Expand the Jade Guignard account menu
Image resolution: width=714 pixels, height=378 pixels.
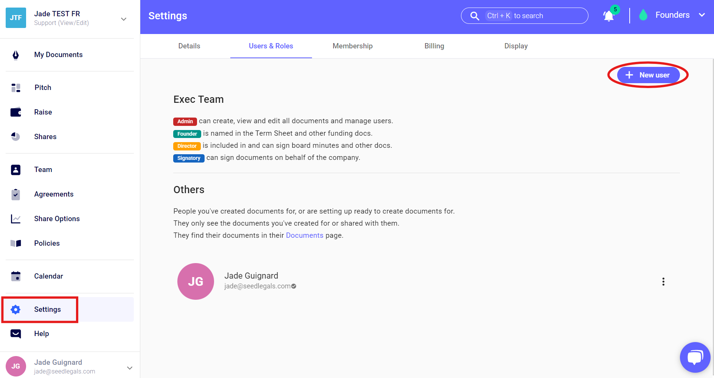[129, 368]
